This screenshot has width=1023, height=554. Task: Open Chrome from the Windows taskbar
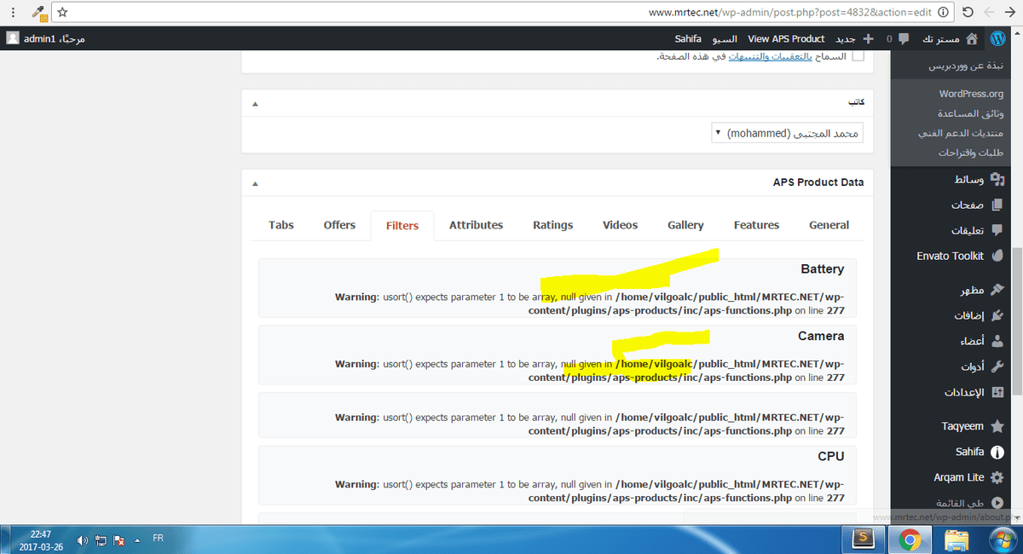[910, 539]
